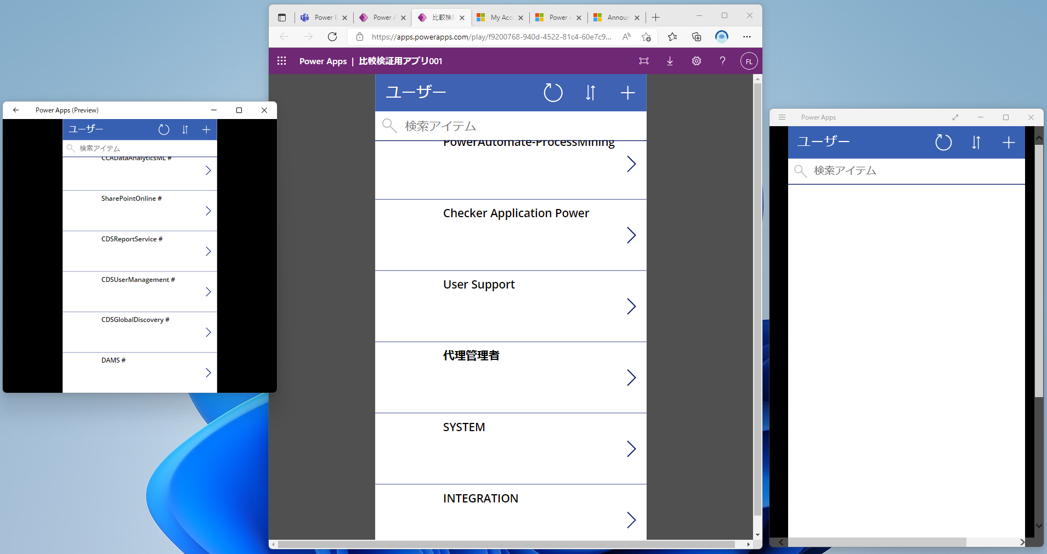The image size is (1047, 554).
Task: Select INTEGRATION text in list
Action: point(480,498)
